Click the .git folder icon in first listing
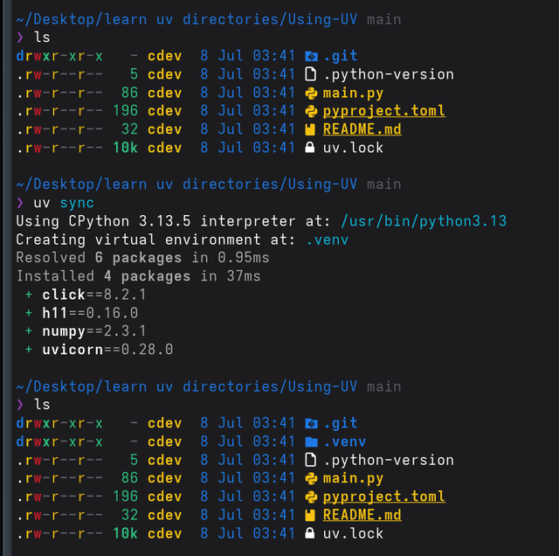559x556 pixels. pyautogui.click(x=311, y=56)
